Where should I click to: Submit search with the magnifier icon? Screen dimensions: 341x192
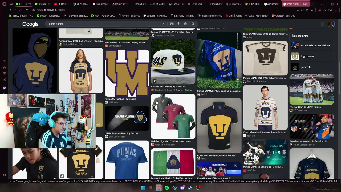coord(193,24)
